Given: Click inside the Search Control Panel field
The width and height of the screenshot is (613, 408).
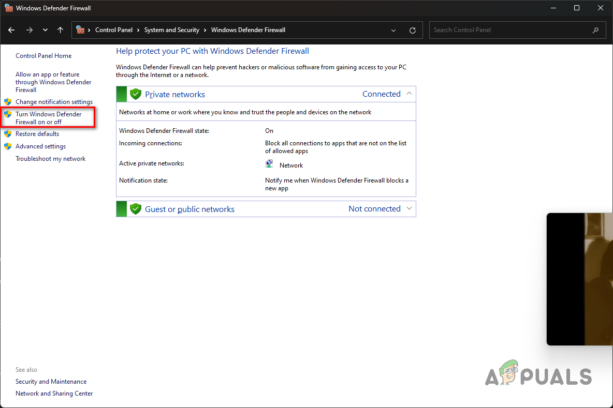Looking at the screenshot, I should pyautogui.click(x=492, y=29).
